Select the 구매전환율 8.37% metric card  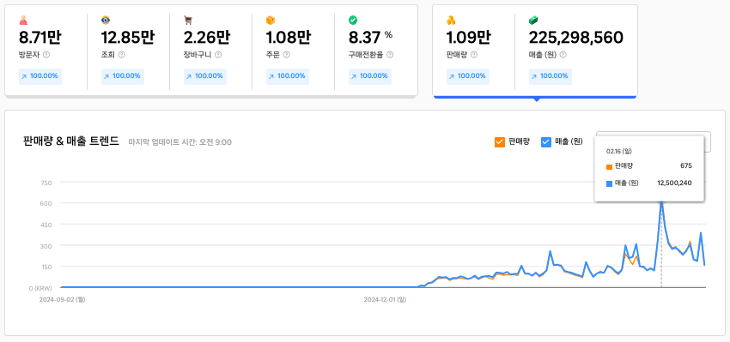(x=375, y=51)
